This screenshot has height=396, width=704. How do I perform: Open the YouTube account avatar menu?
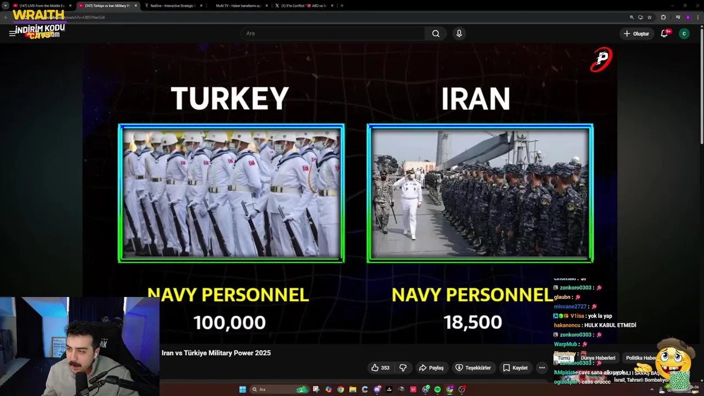point(684,34)
